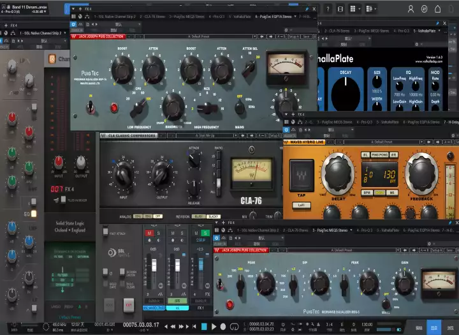
Task: Click the A→B copy button in the EQP1A bar
Action: [x=281, y=36]
